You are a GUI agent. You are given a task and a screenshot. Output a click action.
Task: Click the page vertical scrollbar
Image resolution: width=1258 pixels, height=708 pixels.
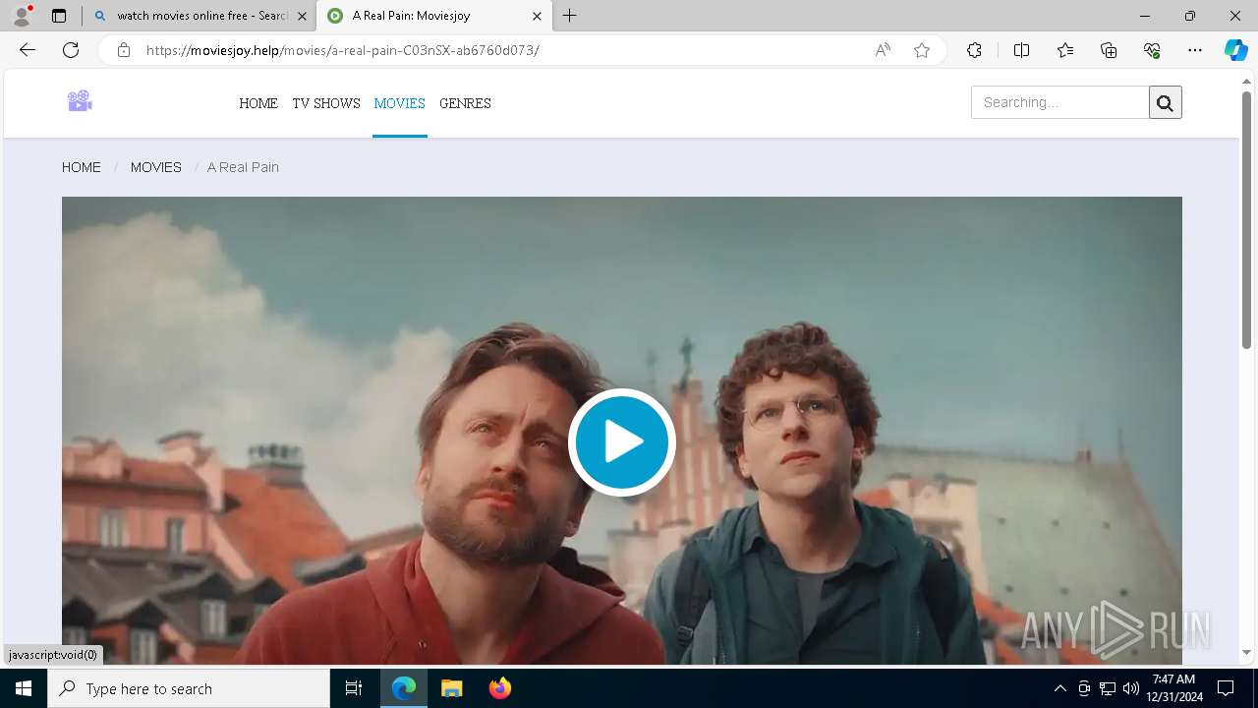(1246, 219)
